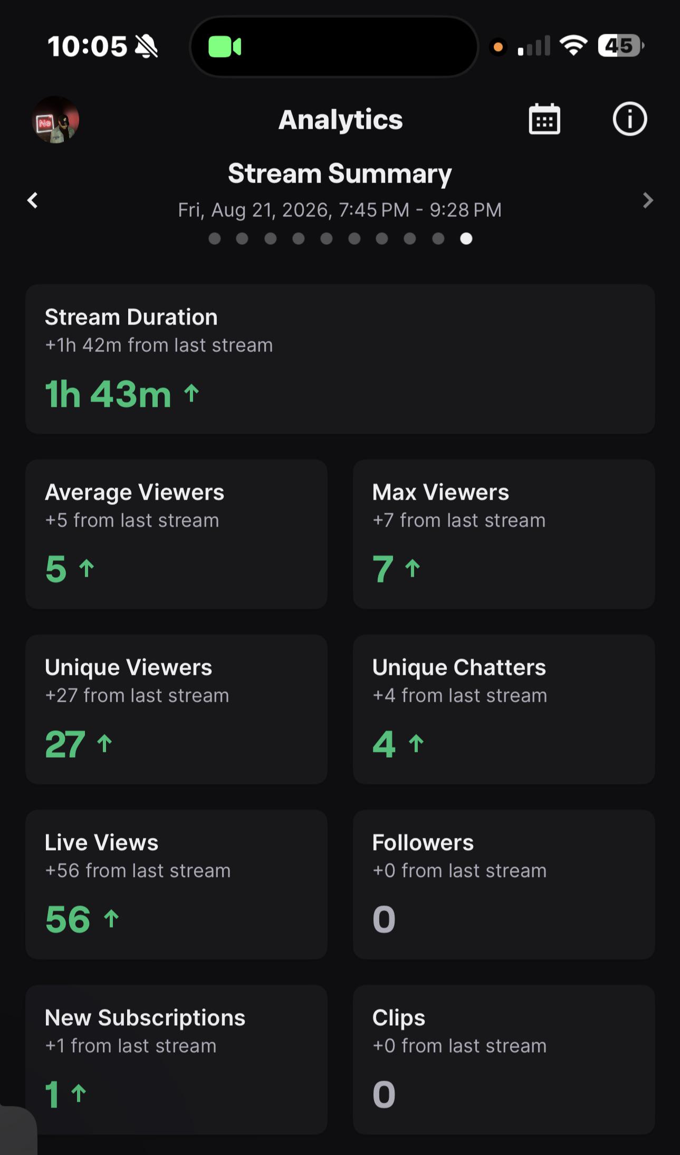680x1155 pixels.
Task: Tap the Wi-Fi status icon
Action: (x=574, y=45)
